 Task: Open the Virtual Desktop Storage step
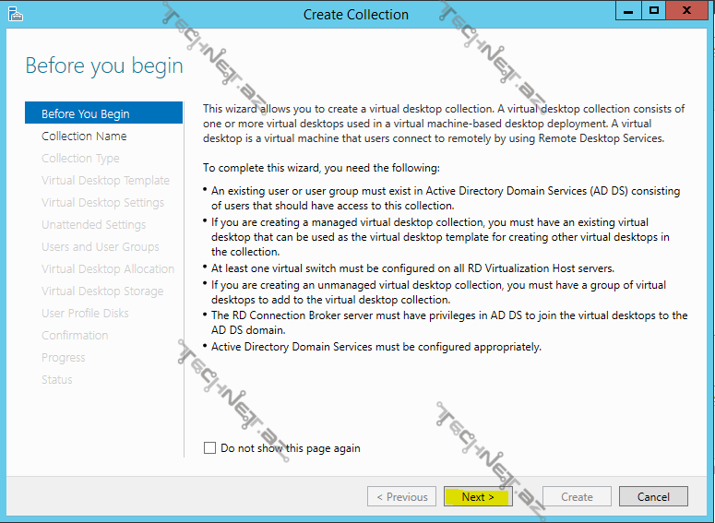coord(102,291)
